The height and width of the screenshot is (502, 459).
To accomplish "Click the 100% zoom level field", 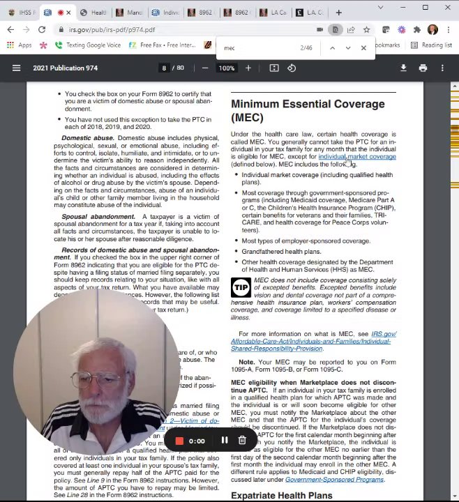I will click(227, 68).
